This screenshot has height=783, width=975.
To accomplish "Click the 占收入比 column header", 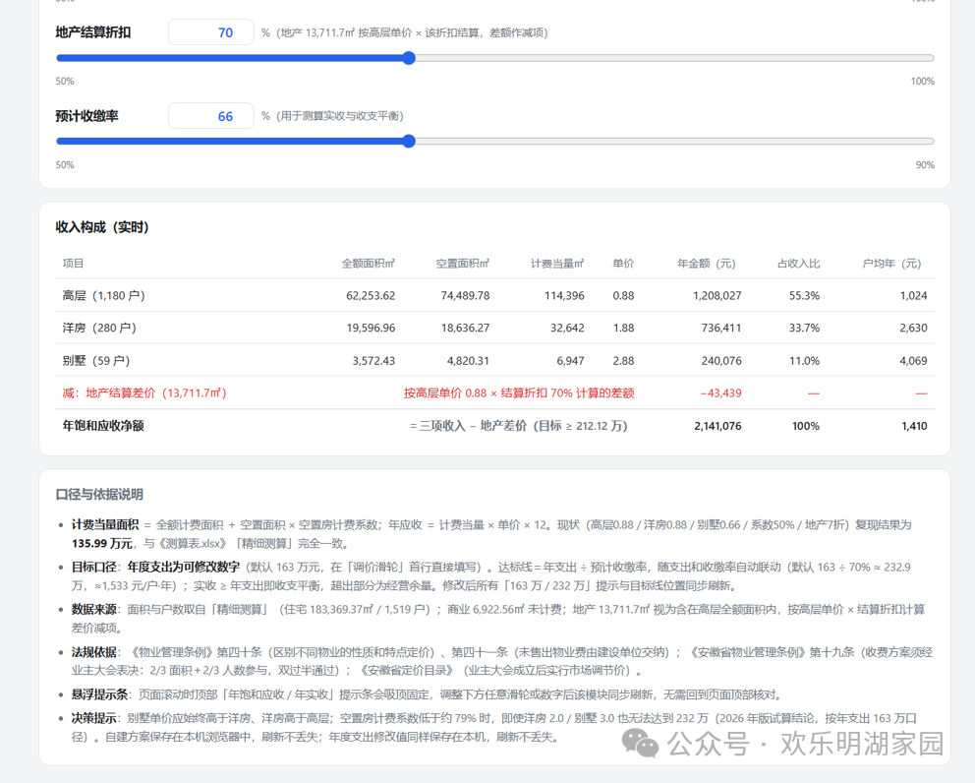I will point(798,264).
